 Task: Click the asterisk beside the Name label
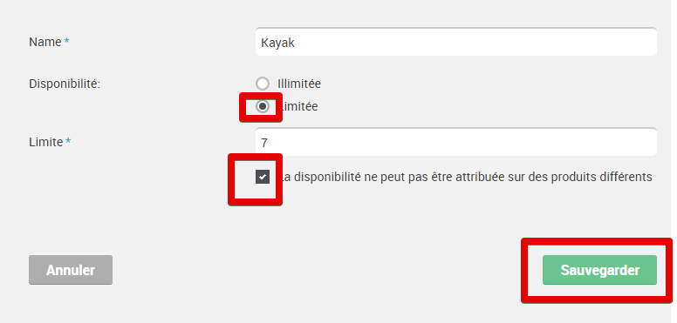66,41
